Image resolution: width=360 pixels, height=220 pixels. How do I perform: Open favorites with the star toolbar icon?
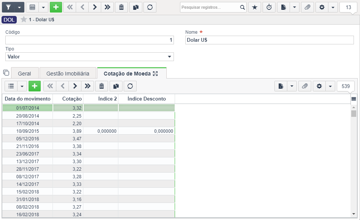click(x=255, y=7)
